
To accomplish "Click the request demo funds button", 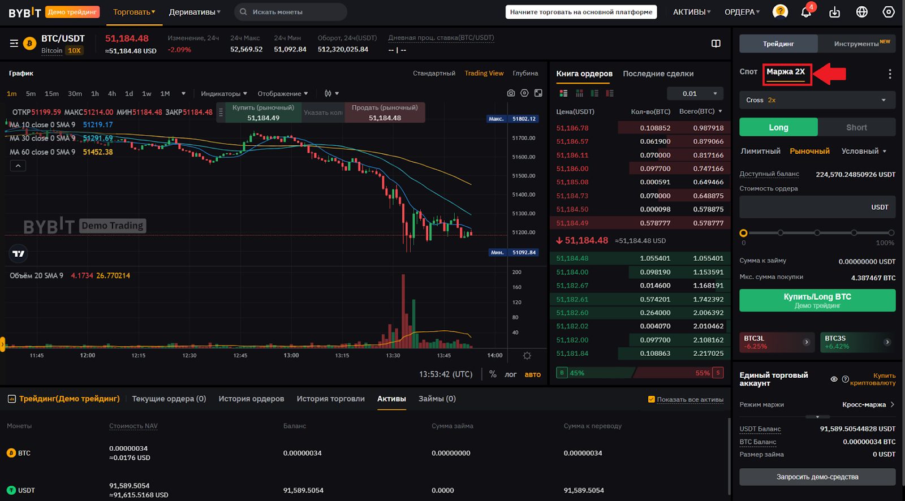I will (817, 477).
